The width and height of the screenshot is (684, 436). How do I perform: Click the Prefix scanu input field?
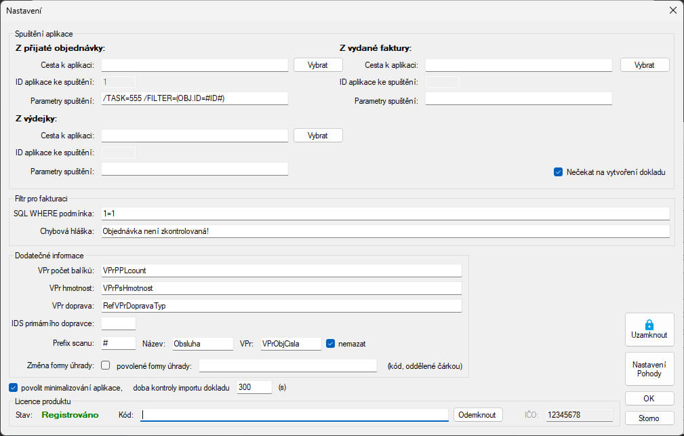point(119,344)
